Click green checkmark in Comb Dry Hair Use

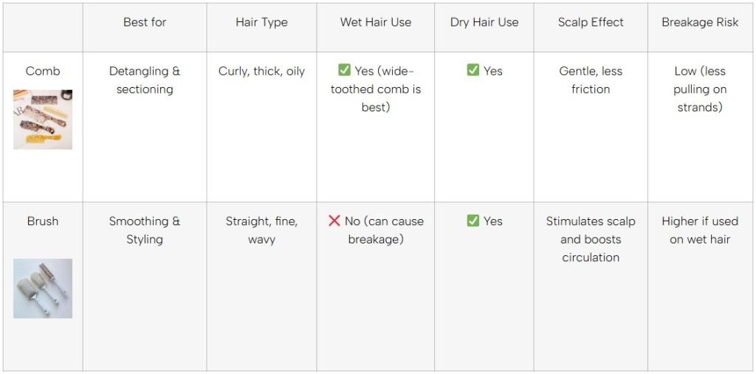point(473,71)
